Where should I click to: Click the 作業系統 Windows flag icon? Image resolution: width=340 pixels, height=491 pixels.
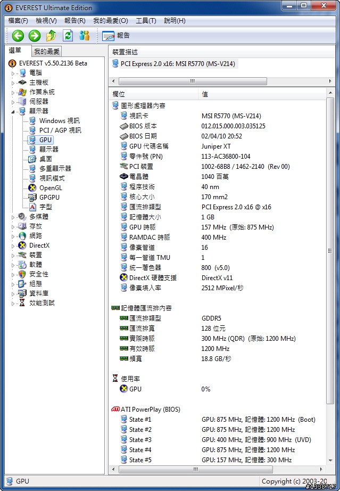pos(22,92)
